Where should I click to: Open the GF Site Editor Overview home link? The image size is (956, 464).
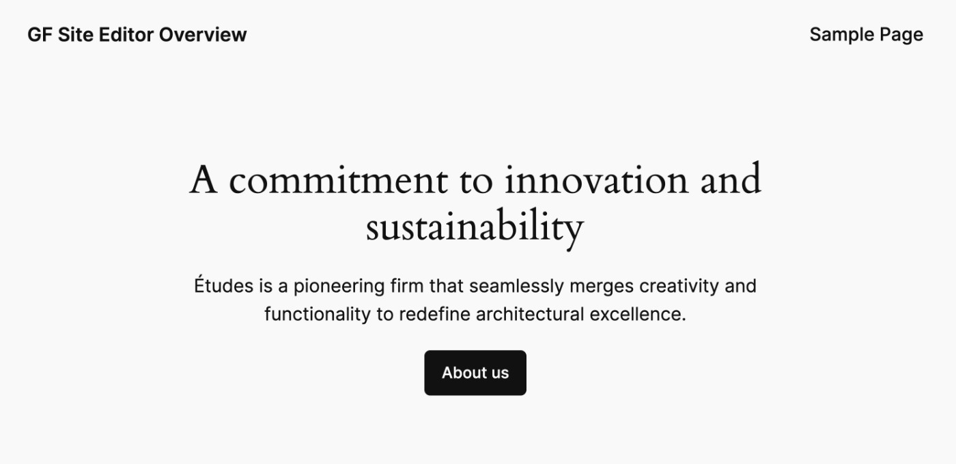(137, 35)
